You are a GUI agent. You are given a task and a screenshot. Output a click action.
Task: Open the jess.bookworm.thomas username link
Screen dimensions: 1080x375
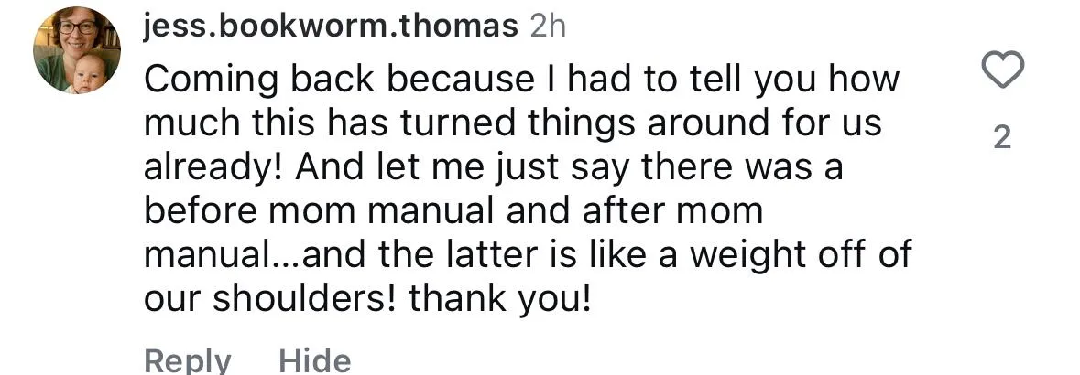pos(331,27)
